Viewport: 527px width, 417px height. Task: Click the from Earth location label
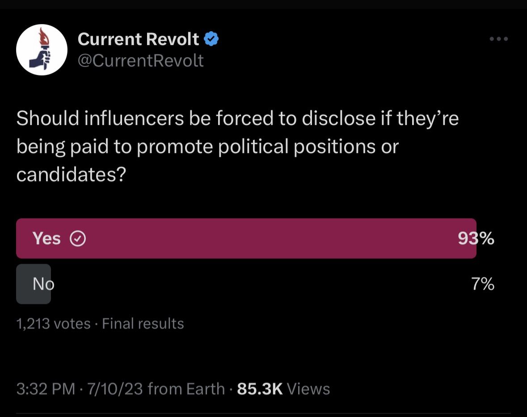186,389
